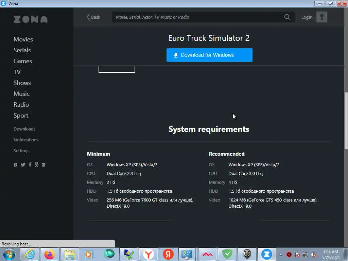Open Windows Explorer folder in taskbar
348x261 pixels.
pyautogui.click(x=69, y=254)
